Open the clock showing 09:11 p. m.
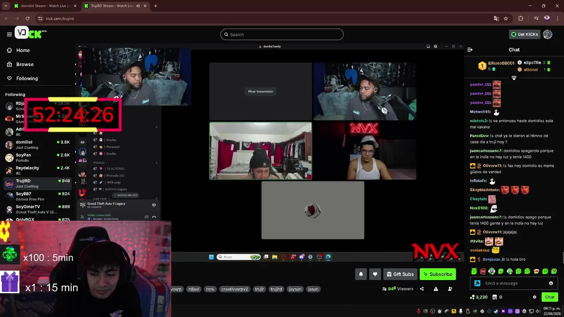 click(x=552, y=311)
